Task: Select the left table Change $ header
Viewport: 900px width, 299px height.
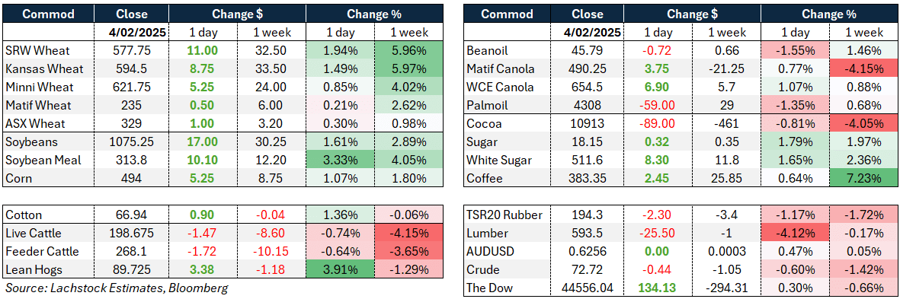Action: pos(236,14)
